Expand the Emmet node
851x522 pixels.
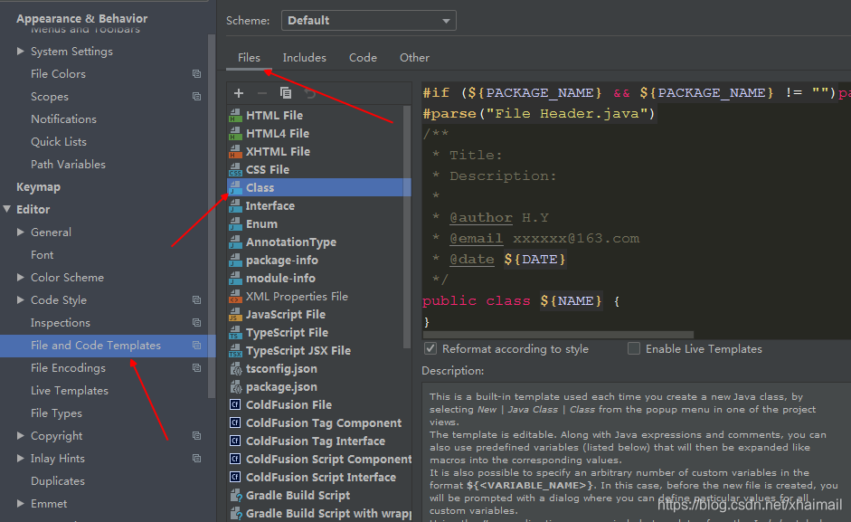coord(21,504)
